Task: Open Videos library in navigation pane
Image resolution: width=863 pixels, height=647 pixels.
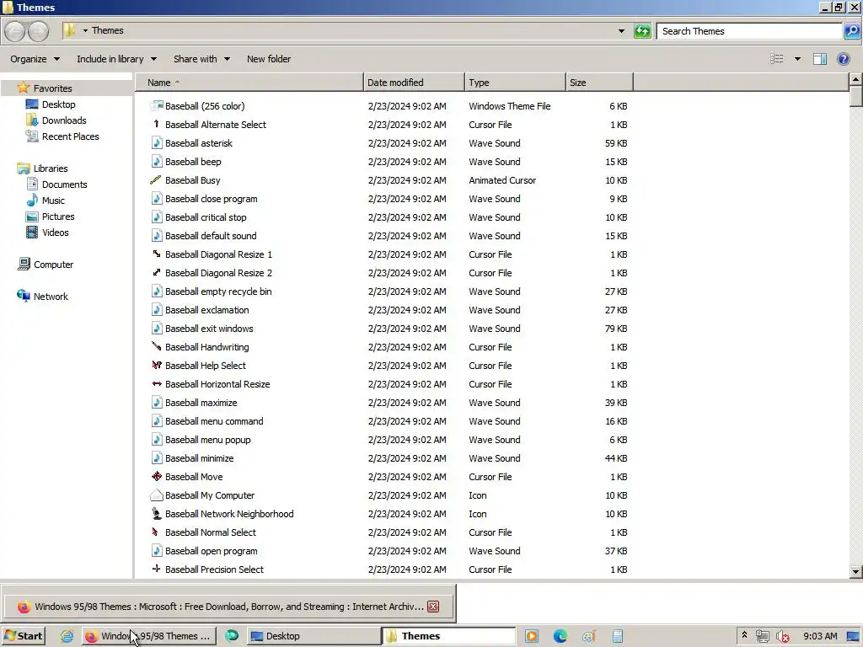Action: coord(55,233)
